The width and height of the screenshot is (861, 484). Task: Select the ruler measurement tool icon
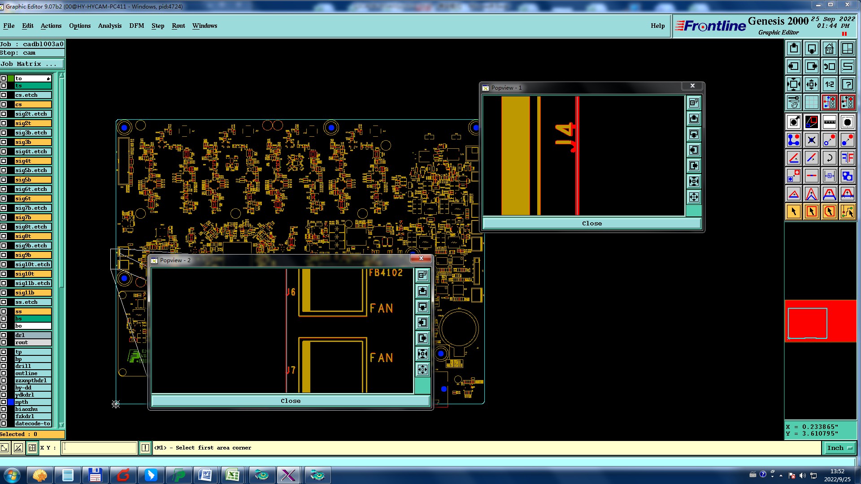click(x=829, y=122)
